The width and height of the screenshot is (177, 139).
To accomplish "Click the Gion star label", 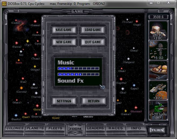I will click(56, 118).
